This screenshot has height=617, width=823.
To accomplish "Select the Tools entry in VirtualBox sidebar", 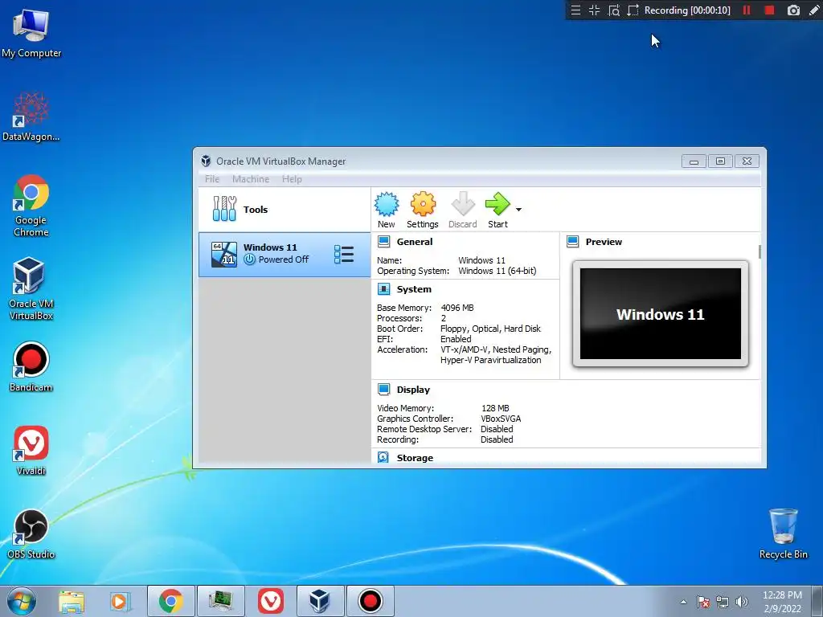I will 285,210.
